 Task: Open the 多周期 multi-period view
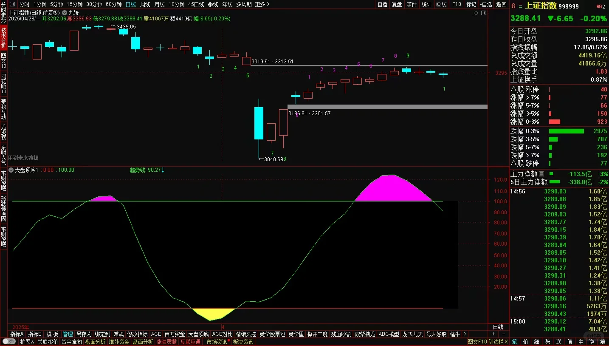244,4
